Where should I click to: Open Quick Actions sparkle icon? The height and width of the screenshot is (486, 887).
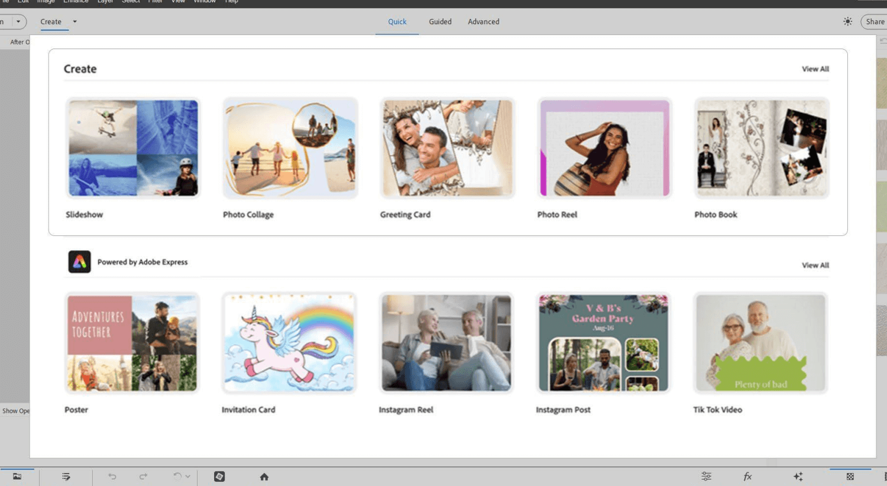[798, 477]
